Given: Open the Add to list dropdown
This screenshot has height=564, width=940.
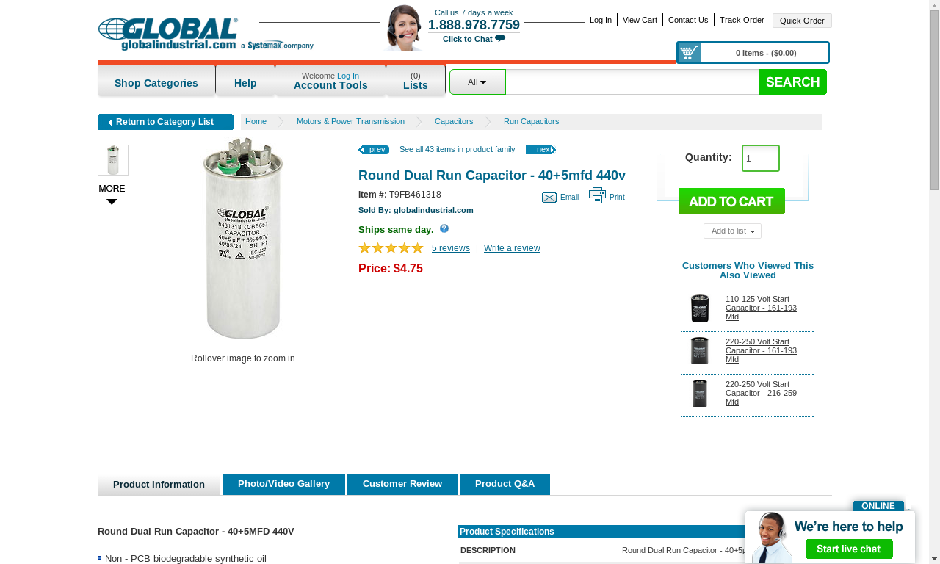Looking at the screenshot, I should click(x=732, y=231).
